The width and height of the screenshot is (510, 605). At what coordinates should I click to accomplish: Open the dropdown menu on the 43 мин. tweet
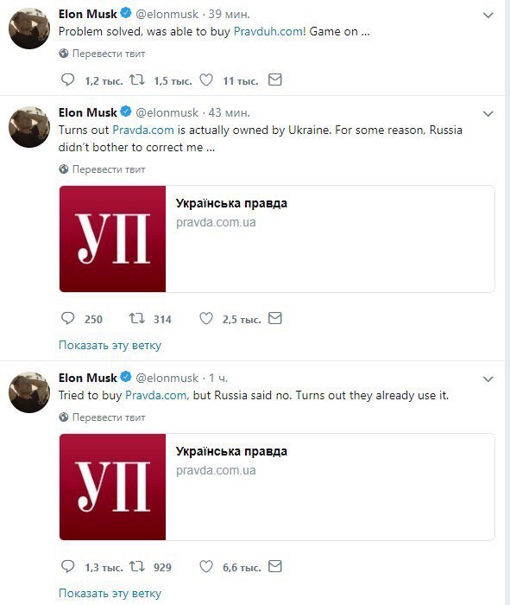tap(488, 114)
